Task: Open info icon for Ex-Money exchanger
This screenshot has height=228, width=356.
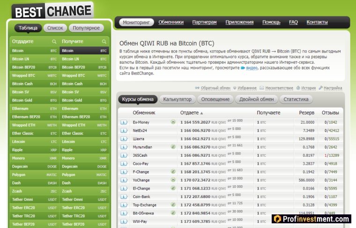Action: (124, 122)
